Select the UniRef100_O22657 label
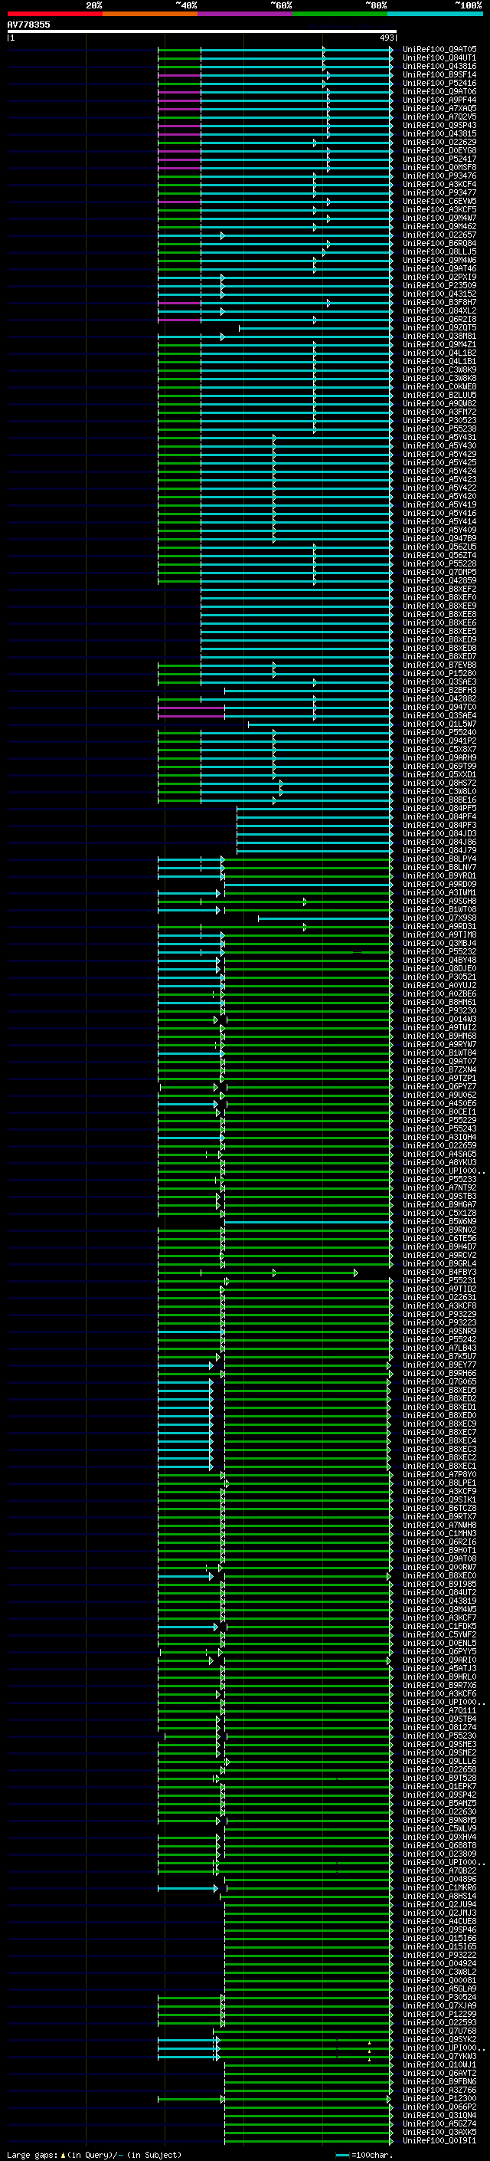The image size is (490, 2161). (x=439, y=235)
